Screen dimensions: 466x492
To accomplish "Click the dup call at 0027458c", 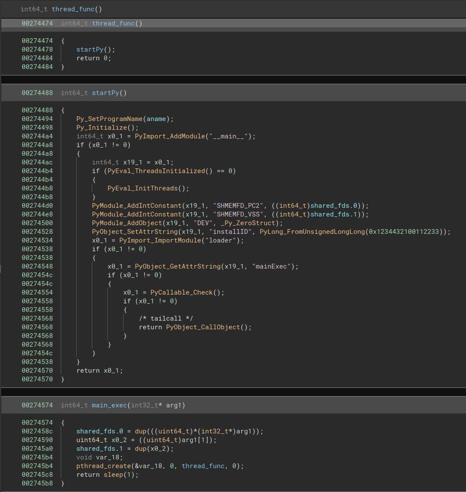I will (140, 431).
